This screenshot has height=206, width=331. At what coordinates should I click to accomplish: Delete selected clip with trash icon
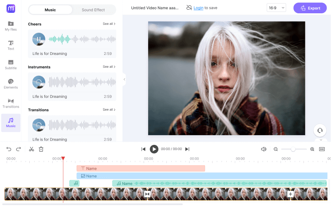click(41, 149)
